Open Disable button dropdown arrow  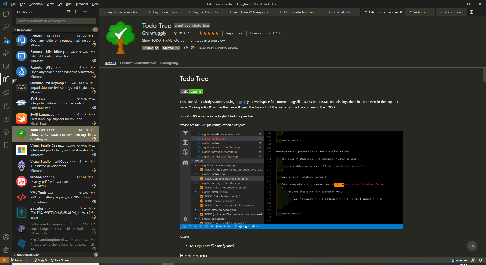click(157, 48)
